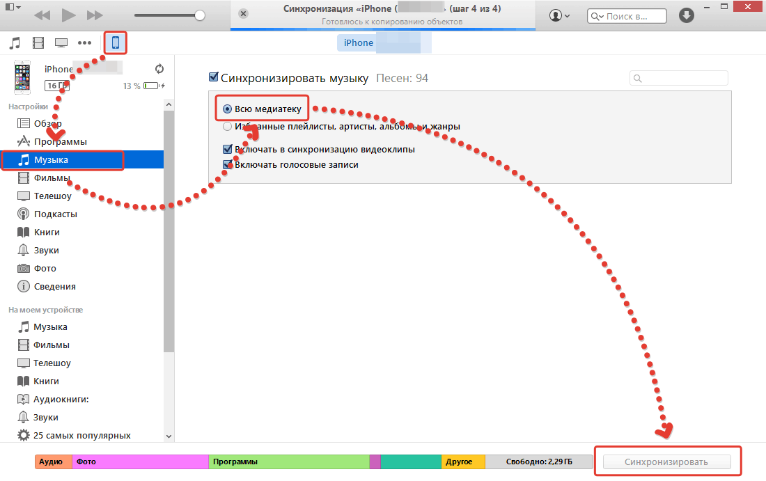Image resolution: width=766 pixels, height=481 pixels.
Task: Select Музыка under Настройки
Action: [x=82, y=159]
